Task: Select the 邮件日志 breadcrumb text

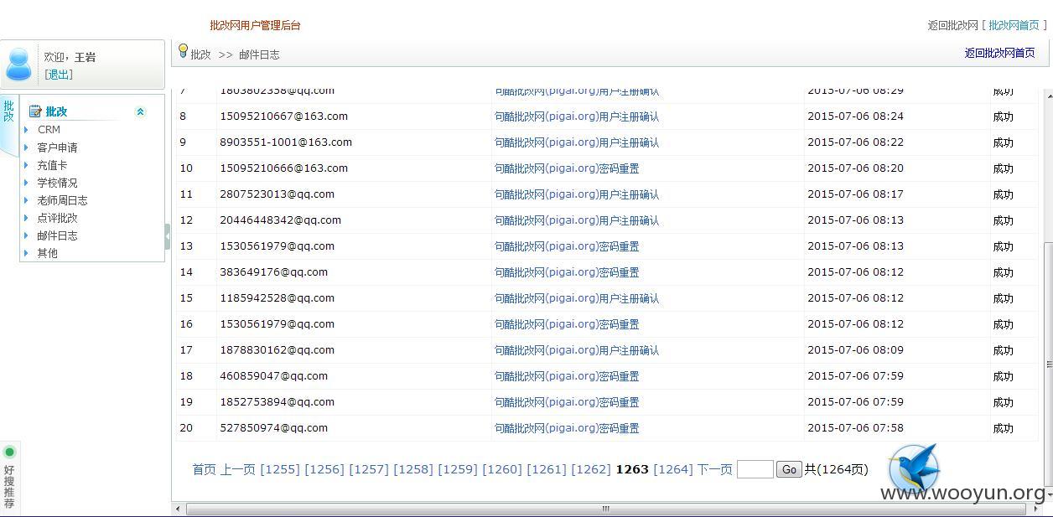Action: 259,54
